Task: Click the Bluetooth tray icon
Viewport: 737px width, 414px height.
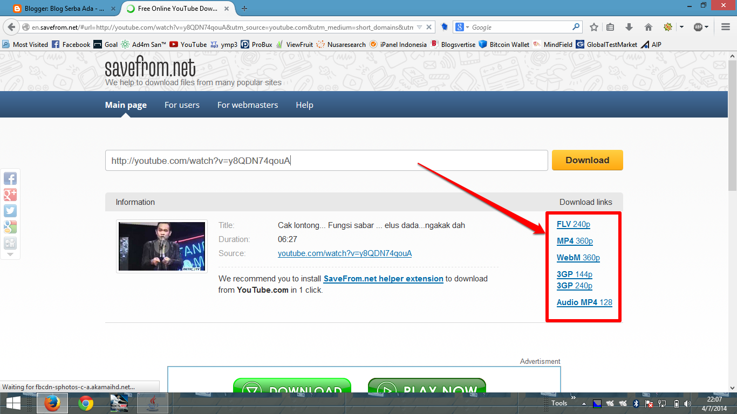Action: point(636,403)
